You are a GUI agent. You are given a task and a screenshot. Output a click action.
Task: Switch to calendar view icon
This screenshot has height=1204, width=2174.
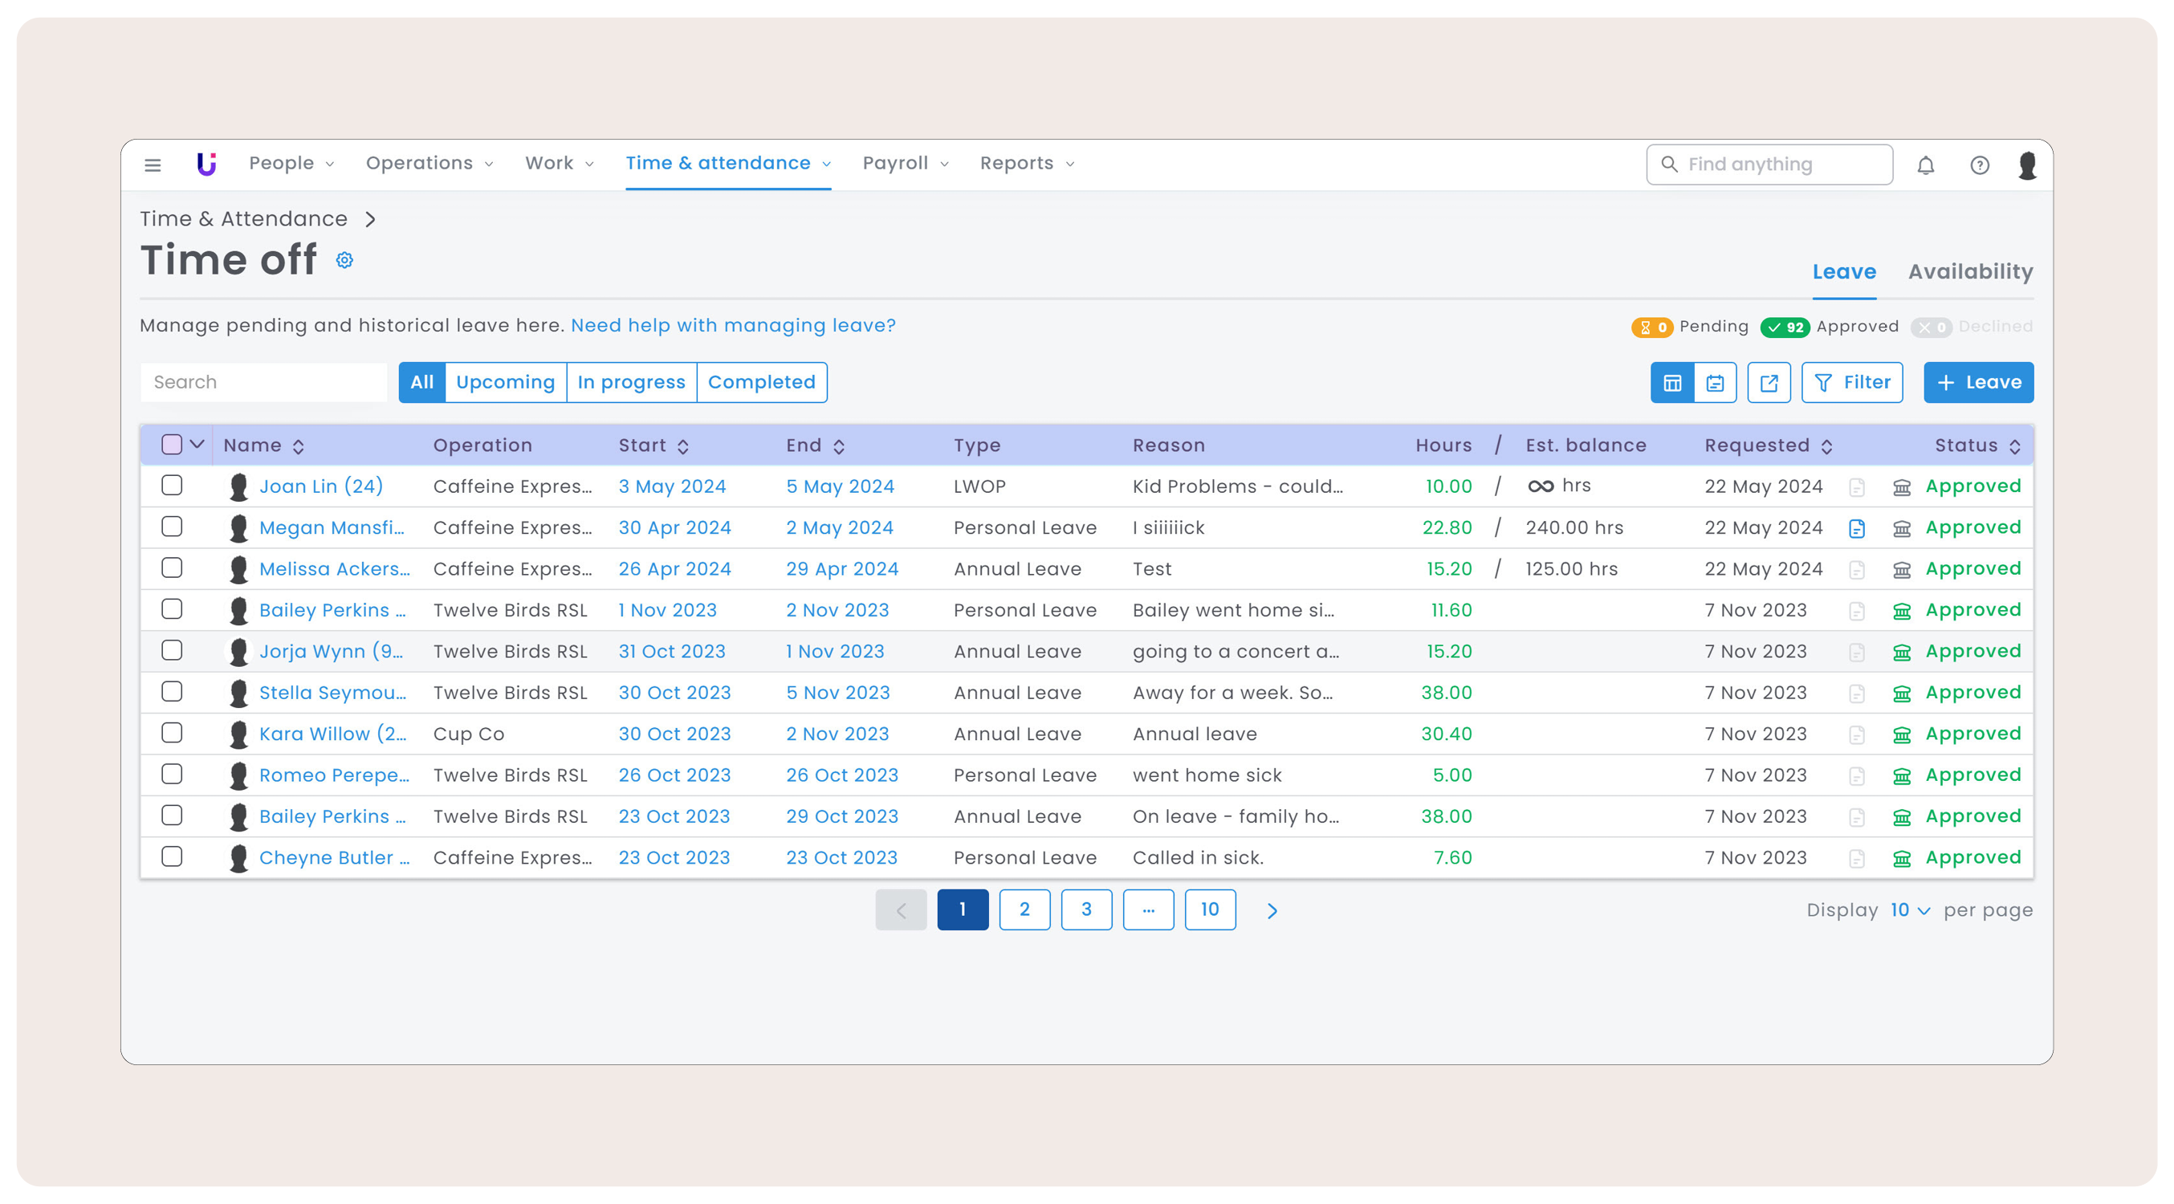point(1715,383)
